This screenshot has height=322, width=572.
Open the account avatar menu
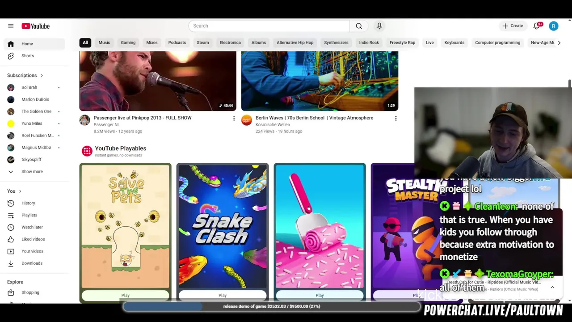point(554,26)
